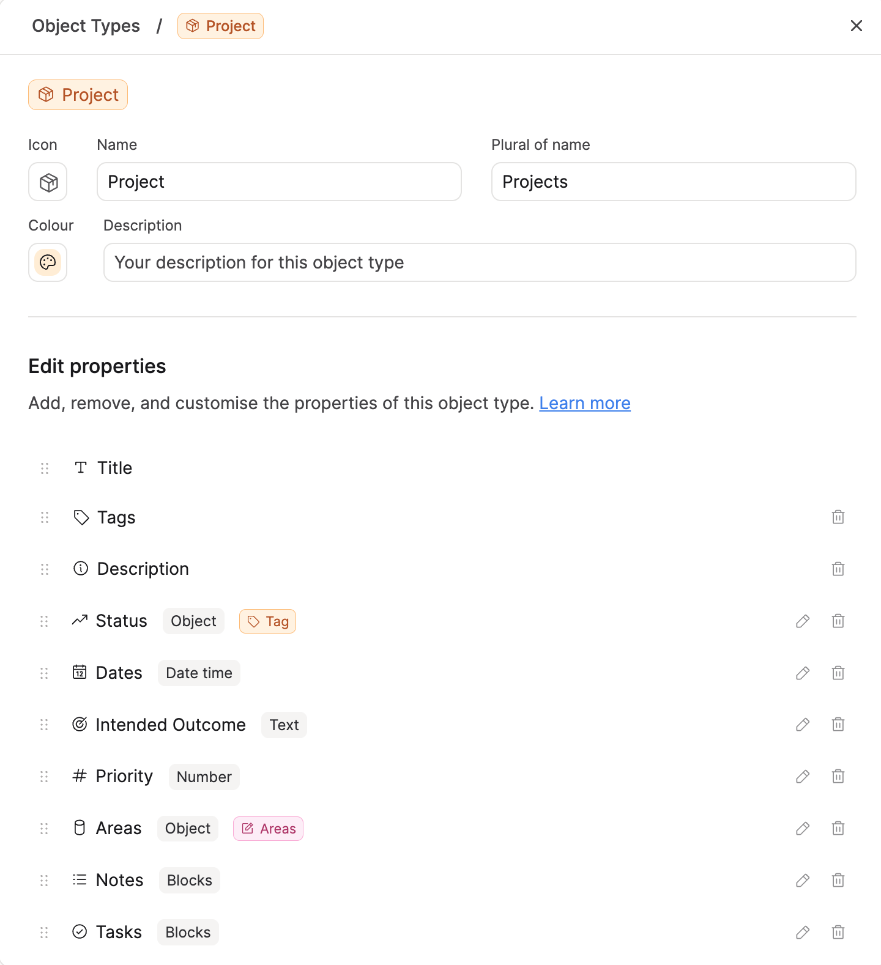Image resolution: width=881 pixels, height=965 pixels.
Task: Open the Learn more link
Action: tap(584, 403)
